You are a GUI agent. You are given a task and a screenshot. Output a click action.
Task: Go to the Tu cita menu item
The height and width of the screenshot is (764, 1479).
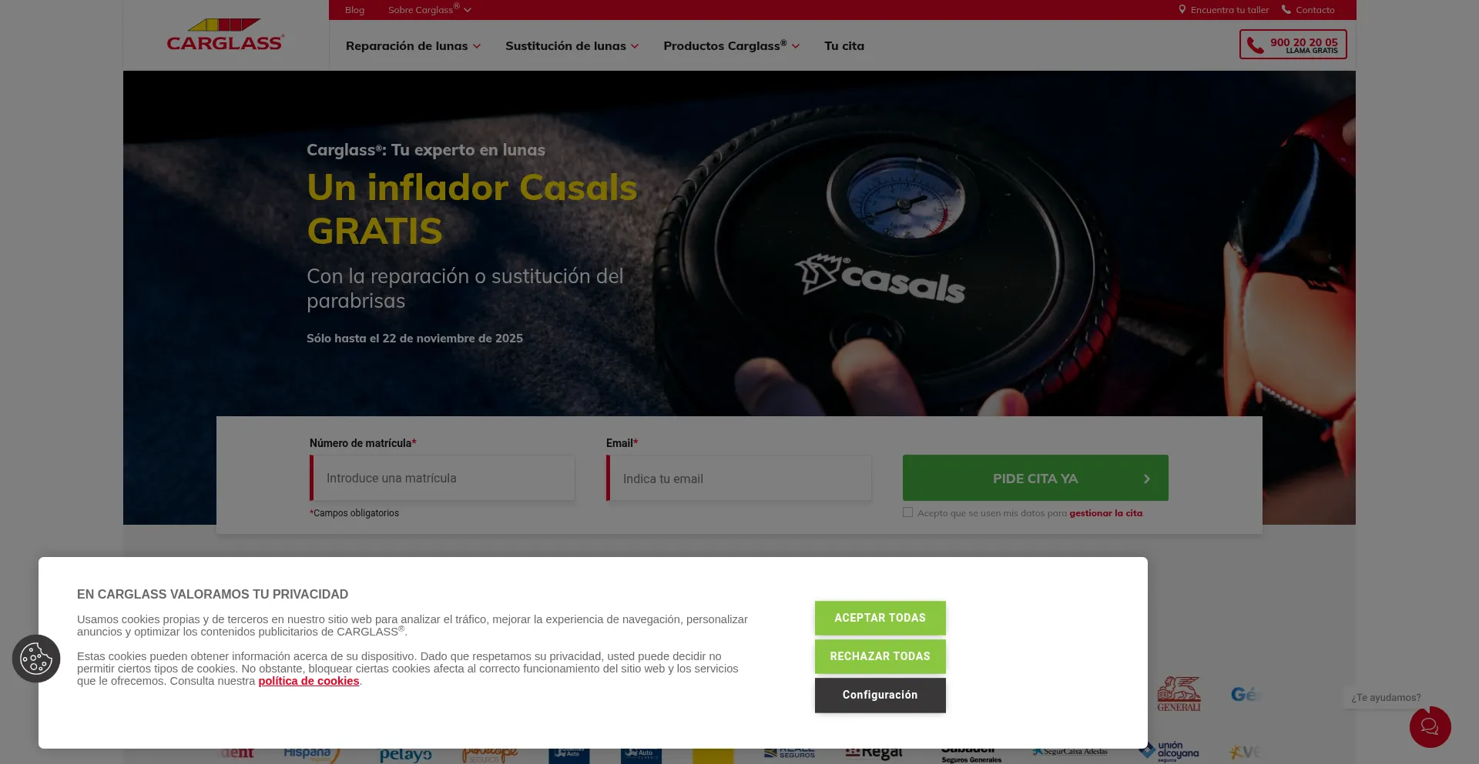coord(844,46)
